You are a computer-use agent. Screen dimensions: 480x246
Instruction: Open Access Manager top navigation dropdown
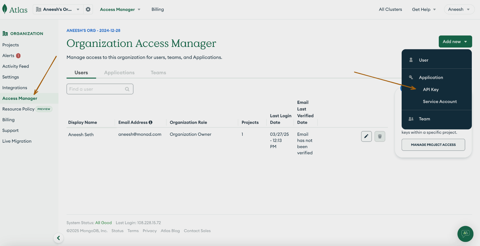[x=120, y=10]
